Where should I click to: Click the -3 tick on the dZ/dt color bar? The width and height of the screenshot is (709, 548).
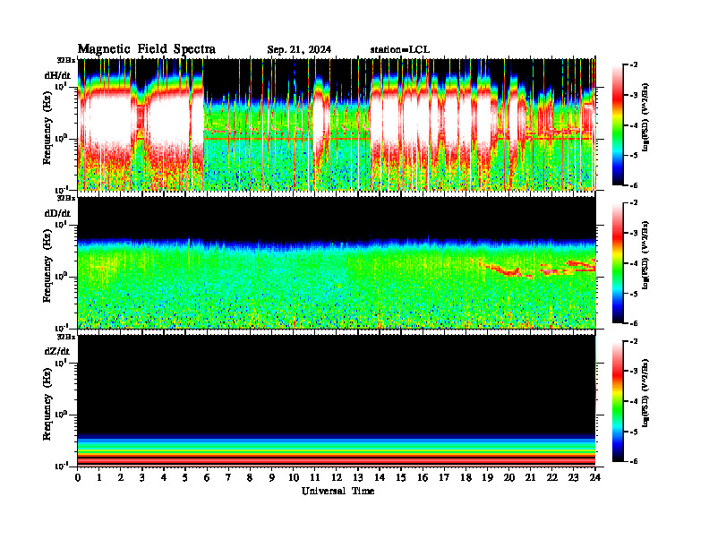pyautogui.click(x=634, y=372)
